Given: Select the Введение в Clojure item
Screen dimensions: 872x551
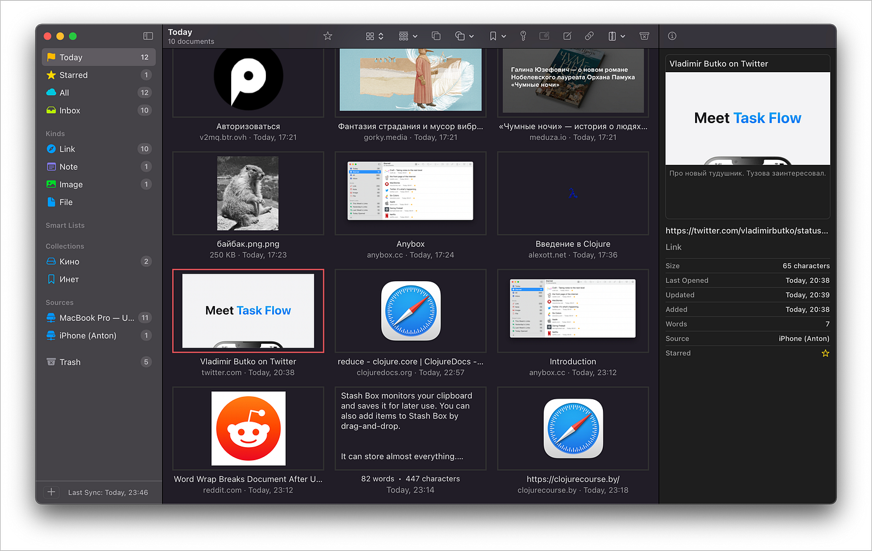Looking at the screenshot, I should pos(573,193).
